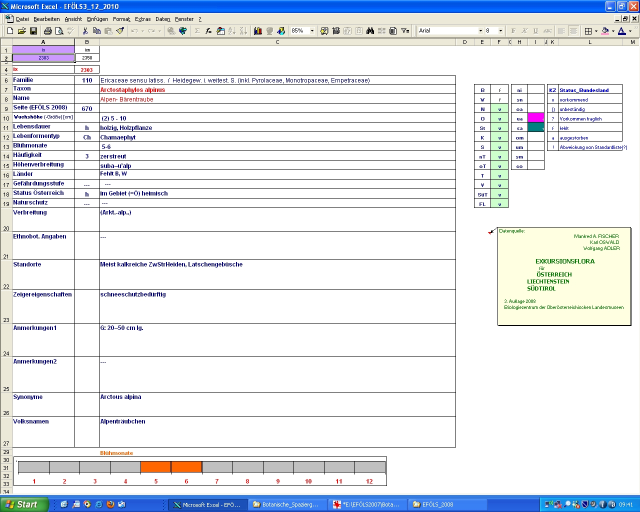Expand the Redo history dropdown arrow
640x512 pixels.
pyautogui.click(x=159, y=31)
